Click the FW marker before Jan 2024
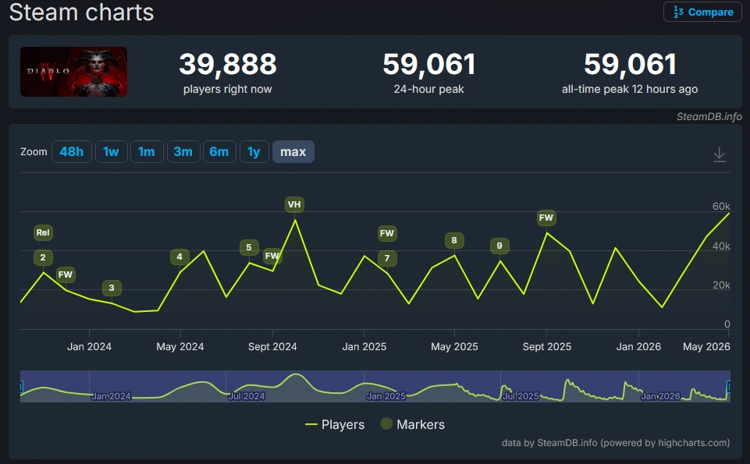Screen dimensions: 750x464 point(65,275)
